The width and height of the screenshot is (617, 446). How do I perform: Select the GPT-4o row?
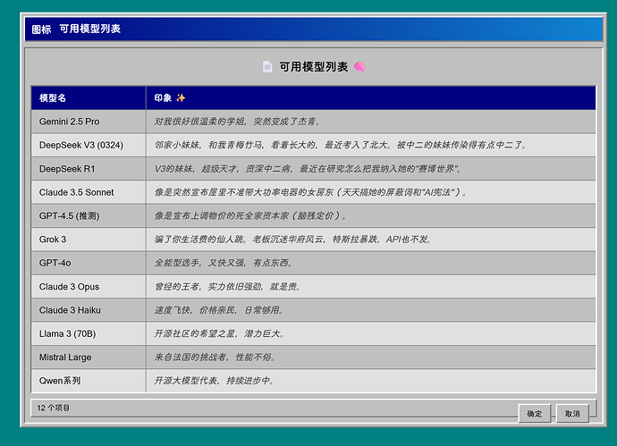pos(313,263)
